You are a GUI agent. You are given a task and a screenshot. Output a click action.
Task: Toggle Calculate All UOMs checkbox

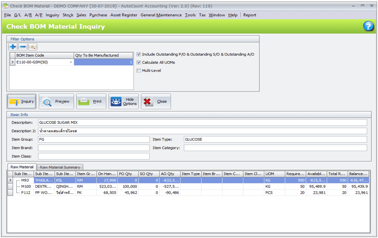[x=139, y=63]
